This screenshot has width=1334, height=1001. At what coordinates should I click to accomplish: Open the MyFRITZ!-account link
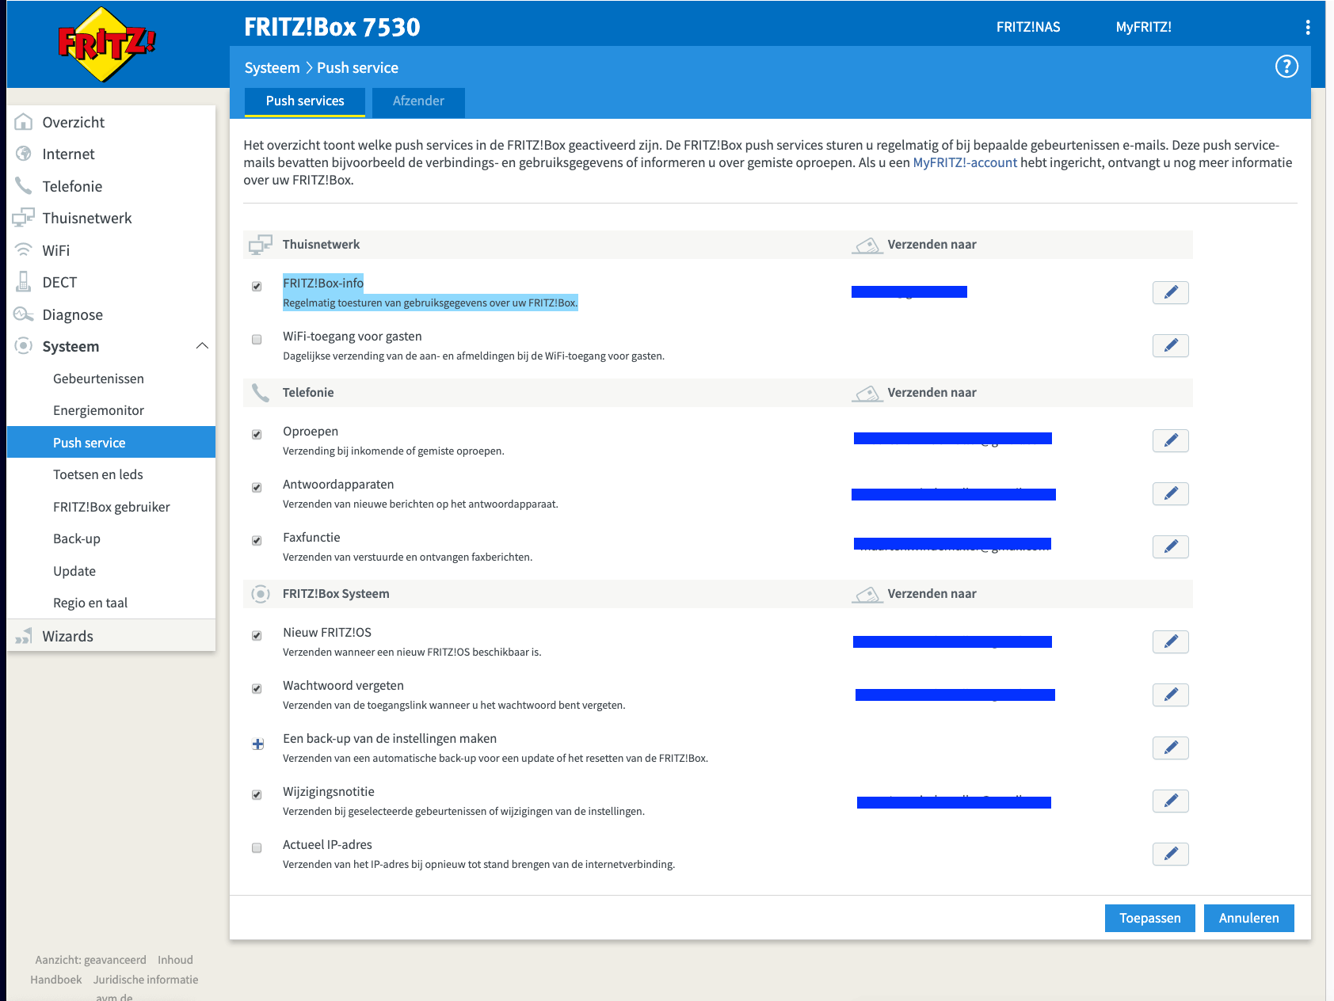(965, 162)
